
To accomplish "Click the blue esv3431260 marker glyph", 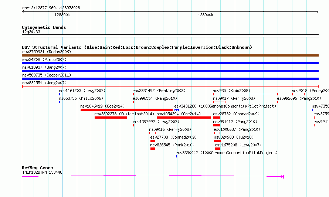I will pyautogui.click(x=177, y=110).
